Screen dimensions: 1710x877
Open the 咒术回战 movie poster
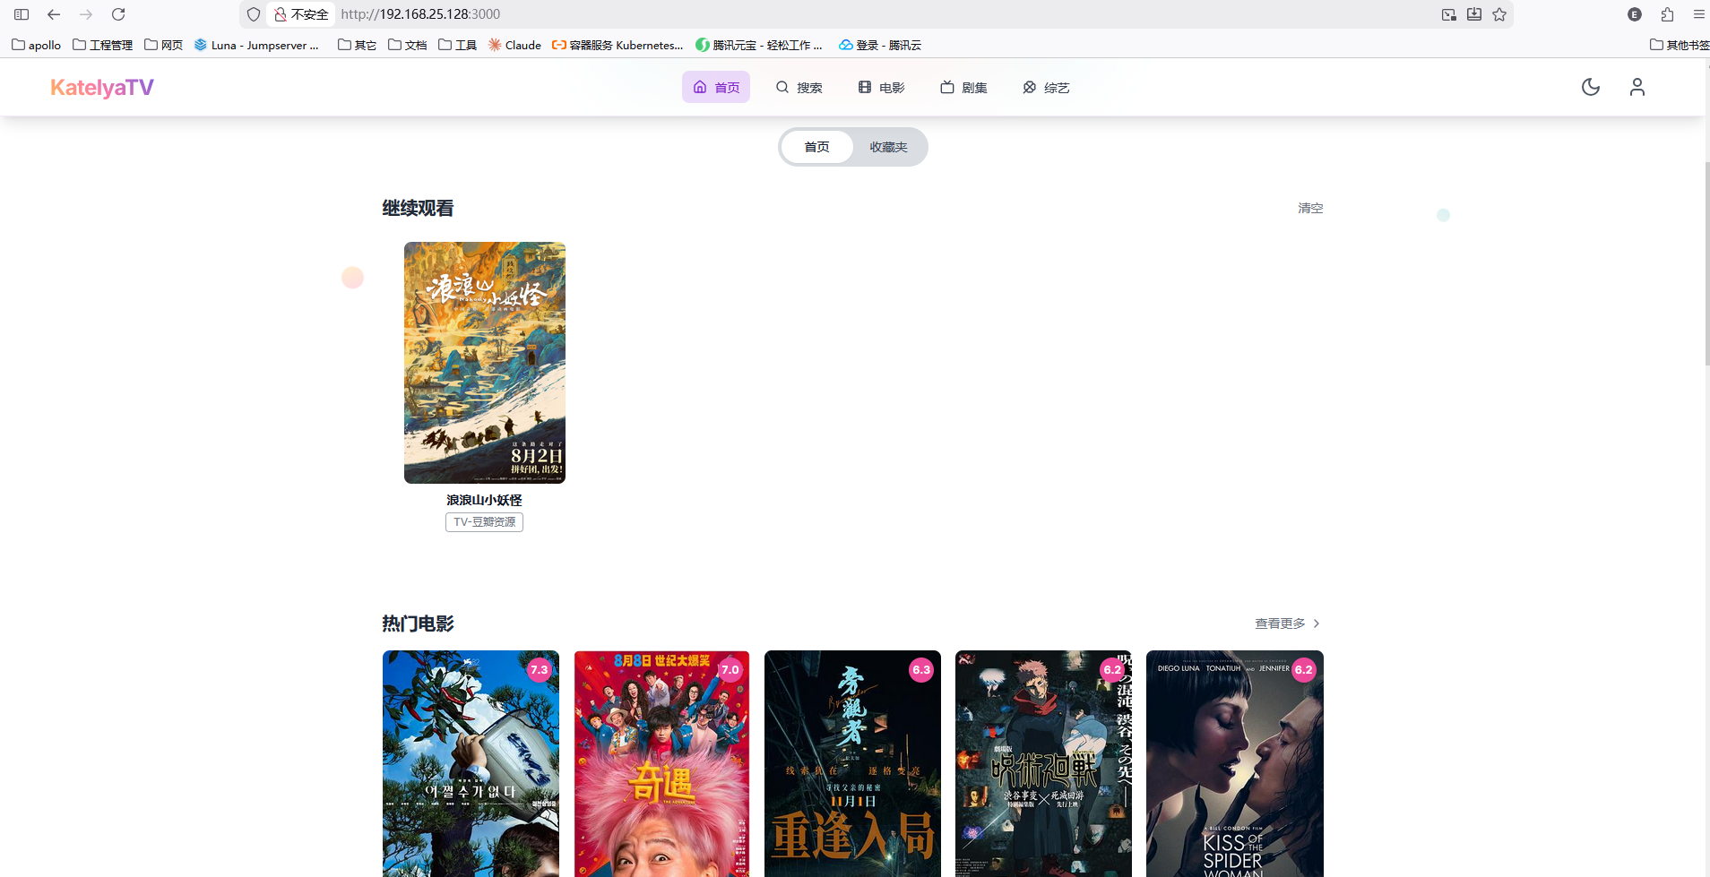pos(1043,764)
